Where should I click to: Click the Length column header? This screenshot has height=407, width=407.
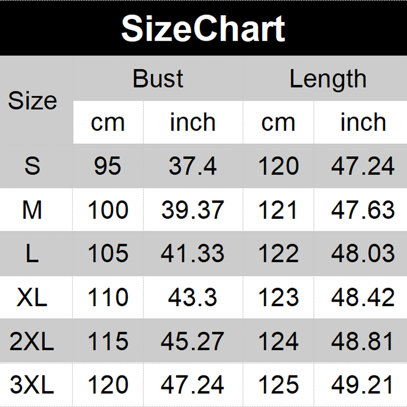pyautogui.click(x=328, y=79)
